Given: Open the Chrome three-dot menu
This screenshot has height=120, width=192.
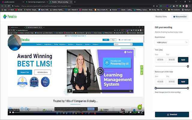Looking at the screenshot, I should [190, 6].
